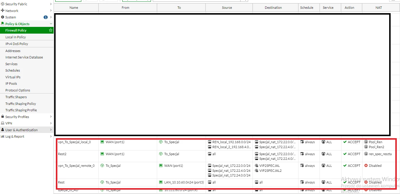Select the vpn_To_Specjal_remote_0 policy name
400x194 pixels.
(x=76, y=166)
